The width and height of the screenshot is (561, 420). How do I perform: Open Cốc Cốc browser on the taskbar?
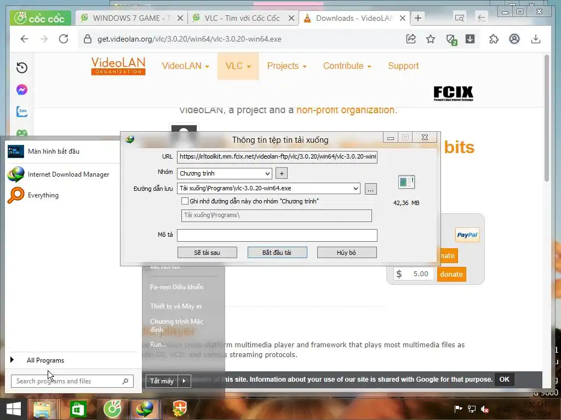coord(113,409)
